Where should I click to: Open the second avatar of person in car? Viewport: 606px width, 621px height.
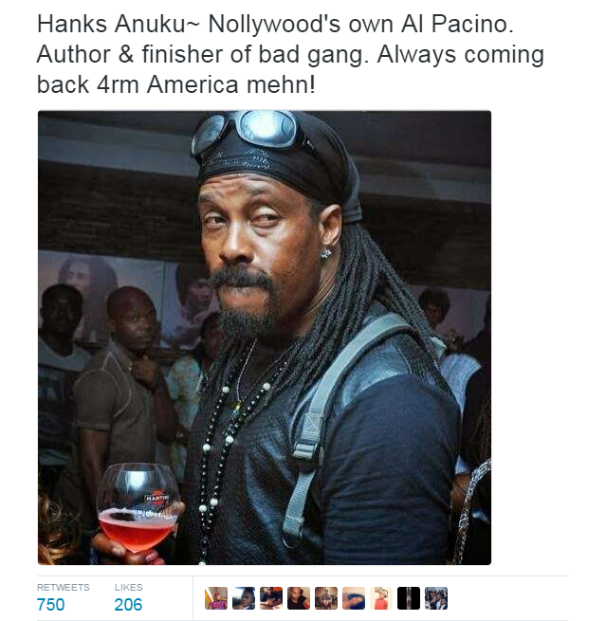coord(244,598)
